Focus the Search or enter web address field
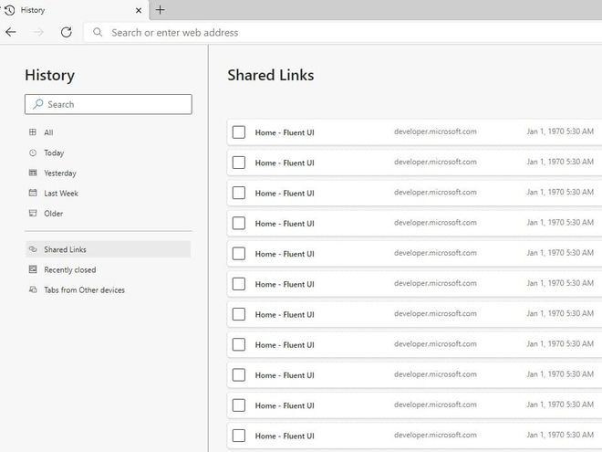 pyautogui.click(x=342, y=32)
